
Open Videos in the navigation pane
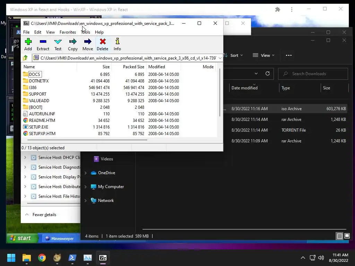click(103, 159)
